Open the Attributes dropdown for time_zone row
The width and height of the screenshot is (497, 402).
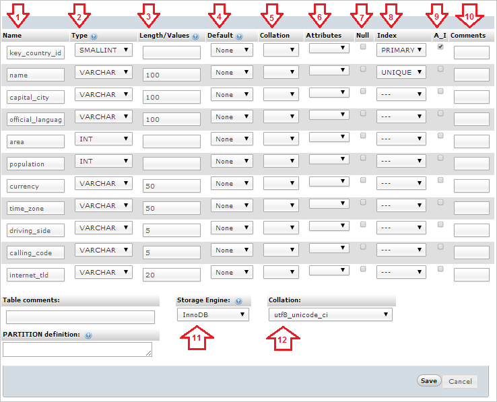coord(329,203)
